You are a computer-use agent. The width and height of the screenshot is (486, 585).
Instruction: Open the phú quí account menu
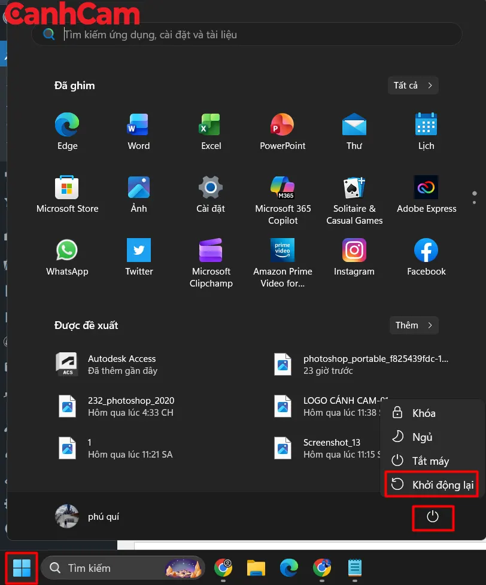coord(87,516)
